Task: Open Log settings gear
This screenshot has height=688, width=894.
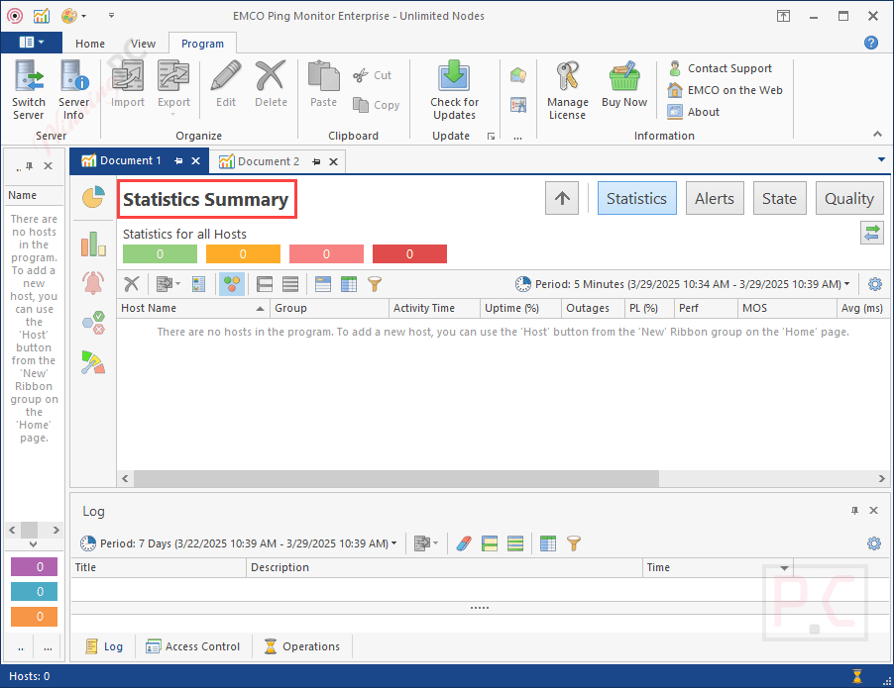Action: click(873, 543)
